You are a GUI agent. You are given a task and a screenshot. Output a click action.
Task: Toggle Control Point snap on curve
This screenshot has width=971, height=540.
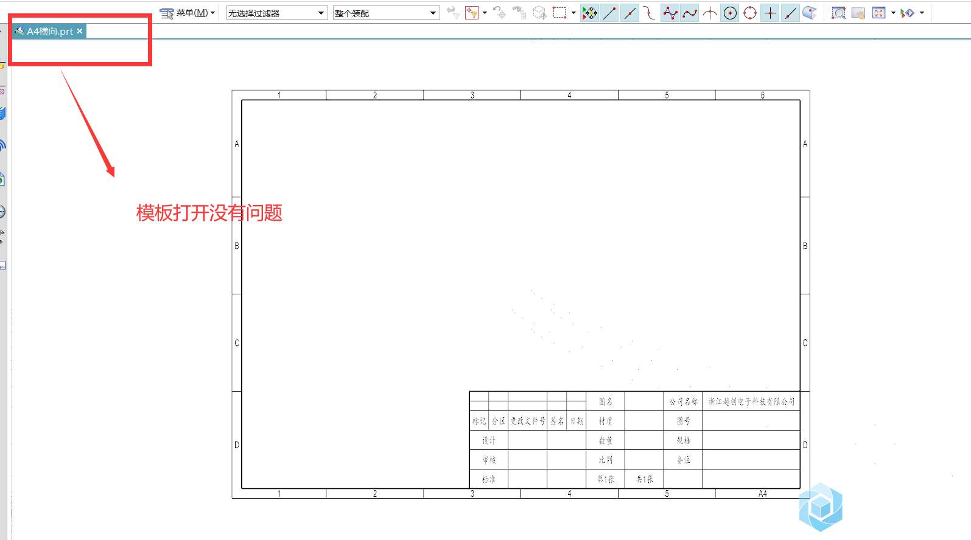(650, 13)
